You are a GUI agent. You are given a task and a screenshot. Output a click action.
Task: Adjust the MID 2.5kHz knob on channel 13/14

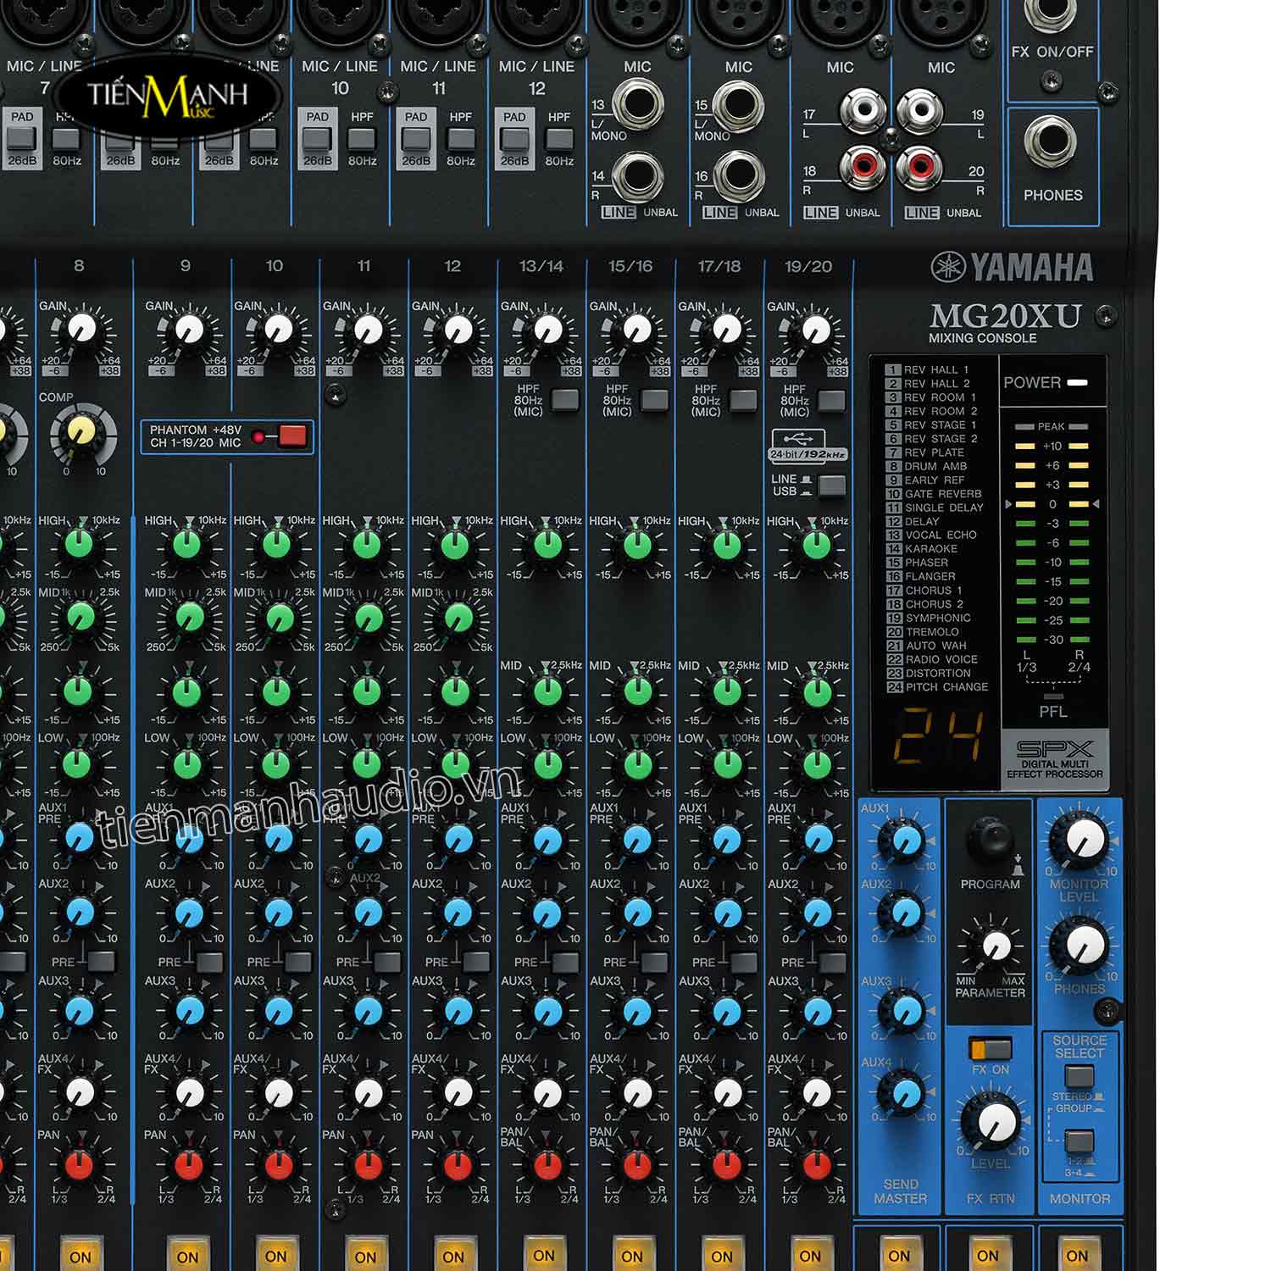tap(547, 691)
